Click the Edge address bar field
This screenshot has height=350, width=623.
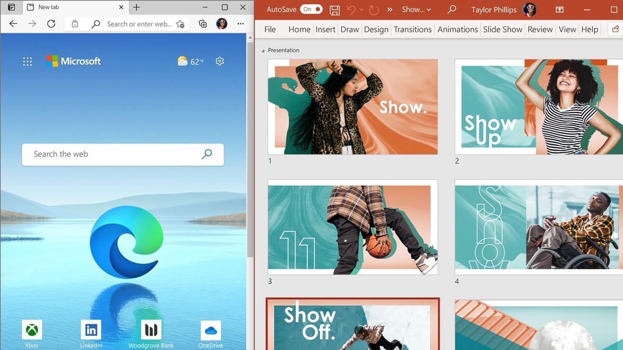[127, 24]
